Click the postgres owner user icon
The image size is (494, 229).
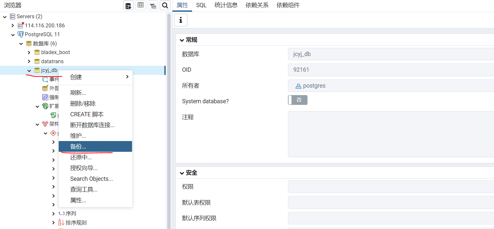click(298, 86)
